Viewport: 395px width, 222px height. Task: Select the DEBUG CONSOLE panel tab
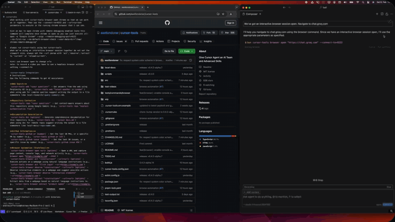(x=35, y=189)
